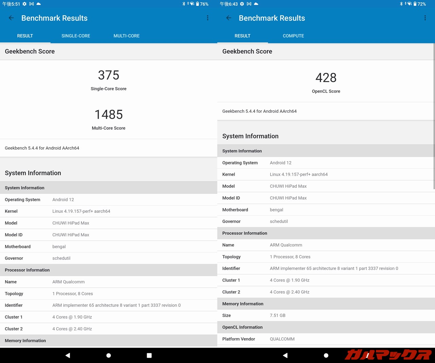Click the right screen vertical scrollbar

tap(434, 116)
